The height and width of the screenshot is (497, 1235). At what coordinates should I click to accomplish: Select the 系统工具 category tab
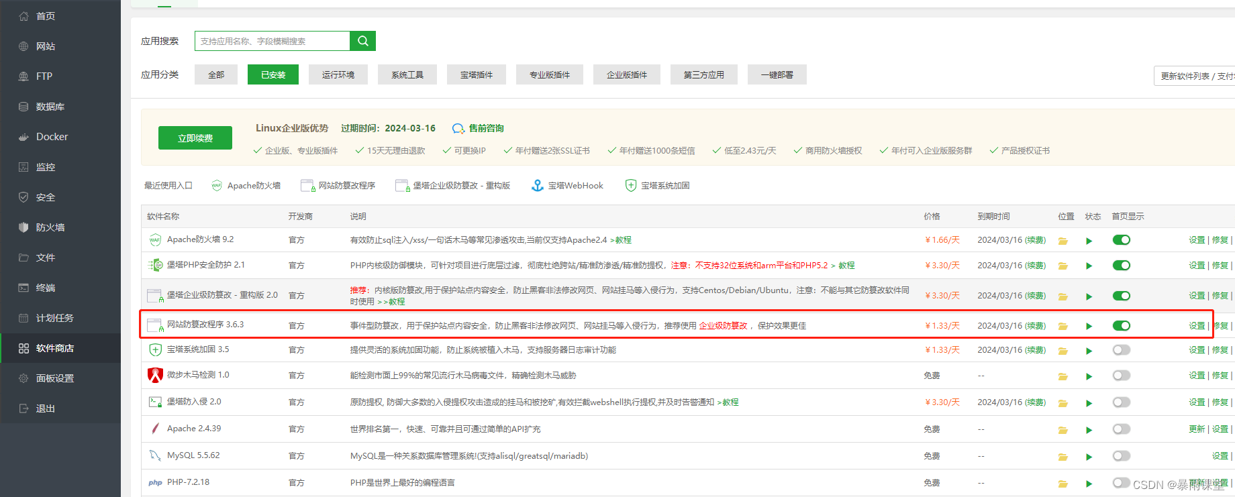pos(407,74)
